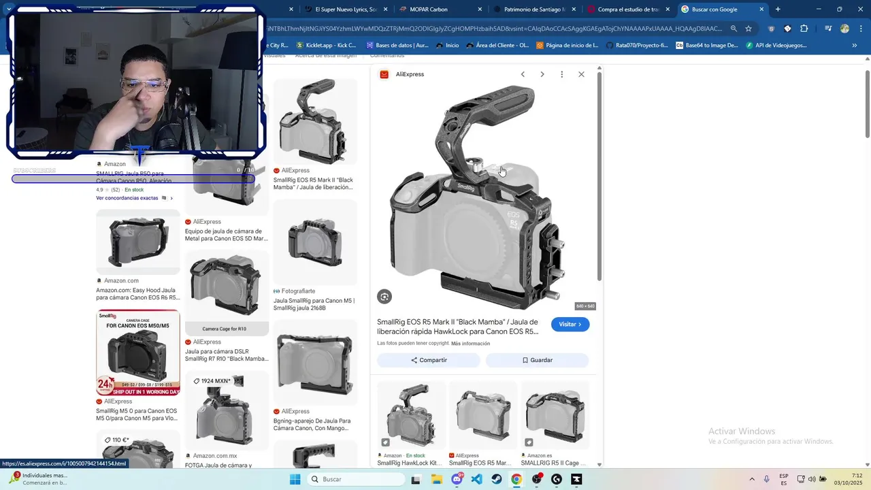This screenshot has height=490, width=871.
Task: Open Google Chrome taskbar icon
Action: [516, 479]
